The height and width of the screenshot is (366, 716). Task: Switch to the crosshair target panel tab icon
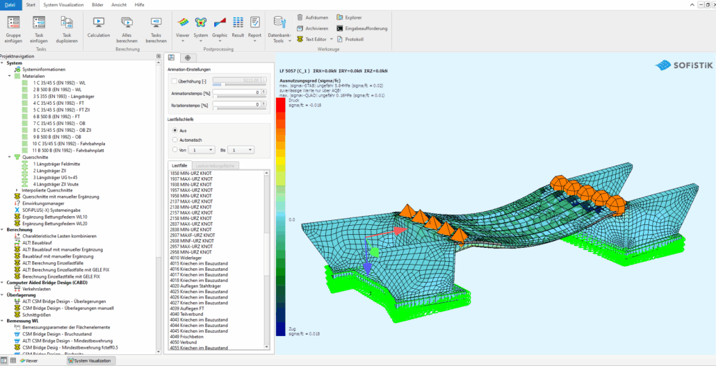[x=187, y=58]
